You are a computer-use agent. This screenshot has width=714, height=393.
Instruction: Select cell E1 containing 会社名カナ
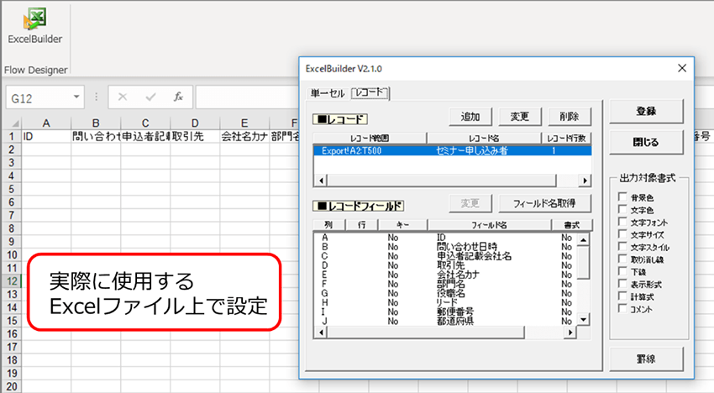[244, 136]
